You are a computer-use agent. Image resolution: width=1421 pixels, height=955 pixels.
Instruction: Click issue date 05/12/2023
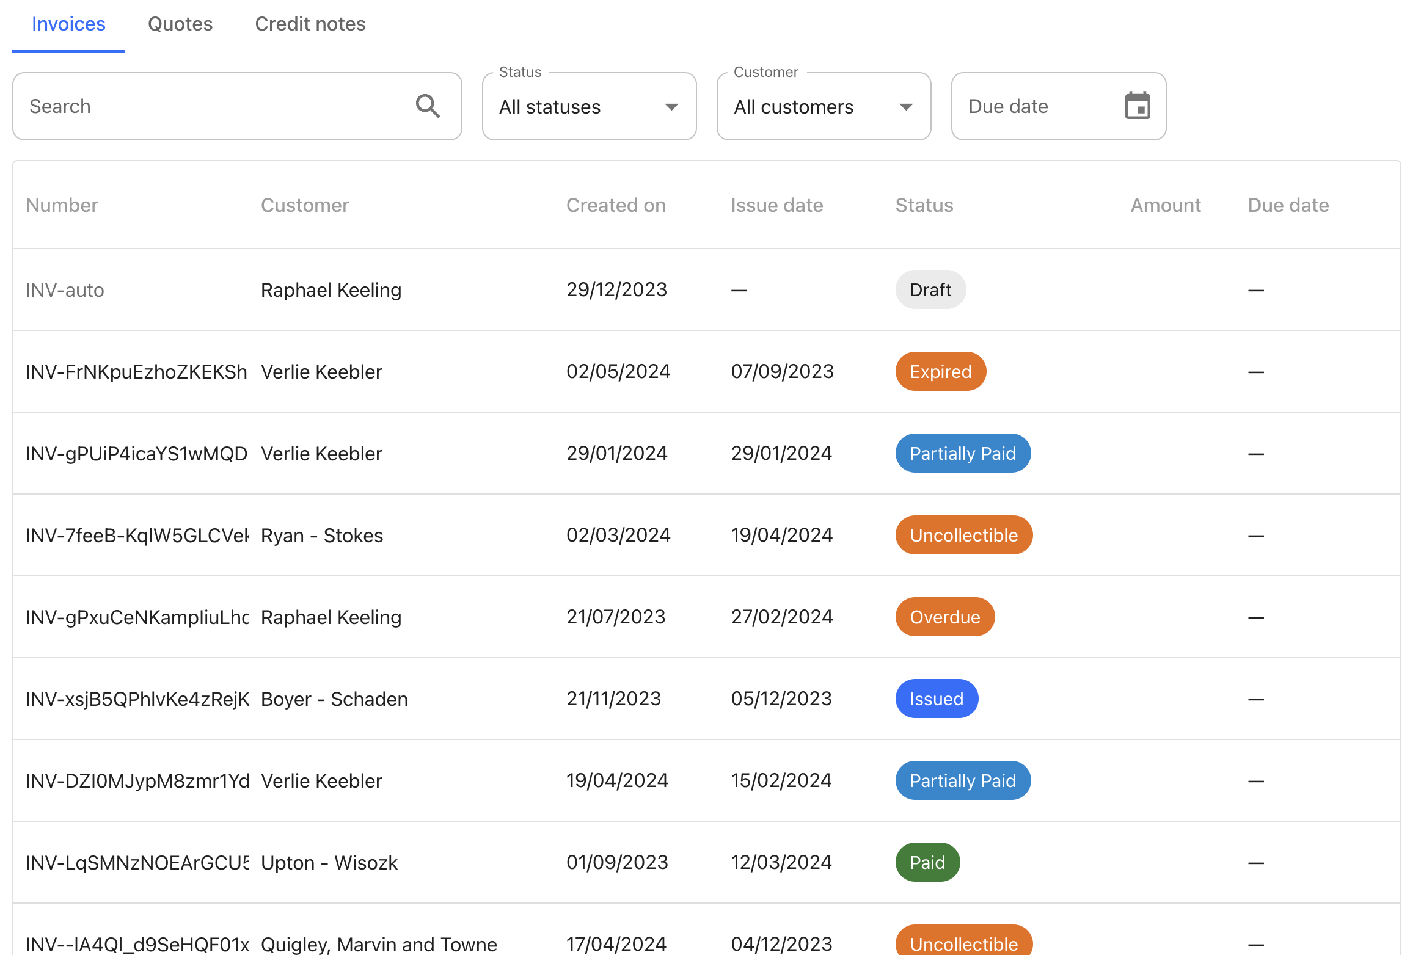click(781, 699)
